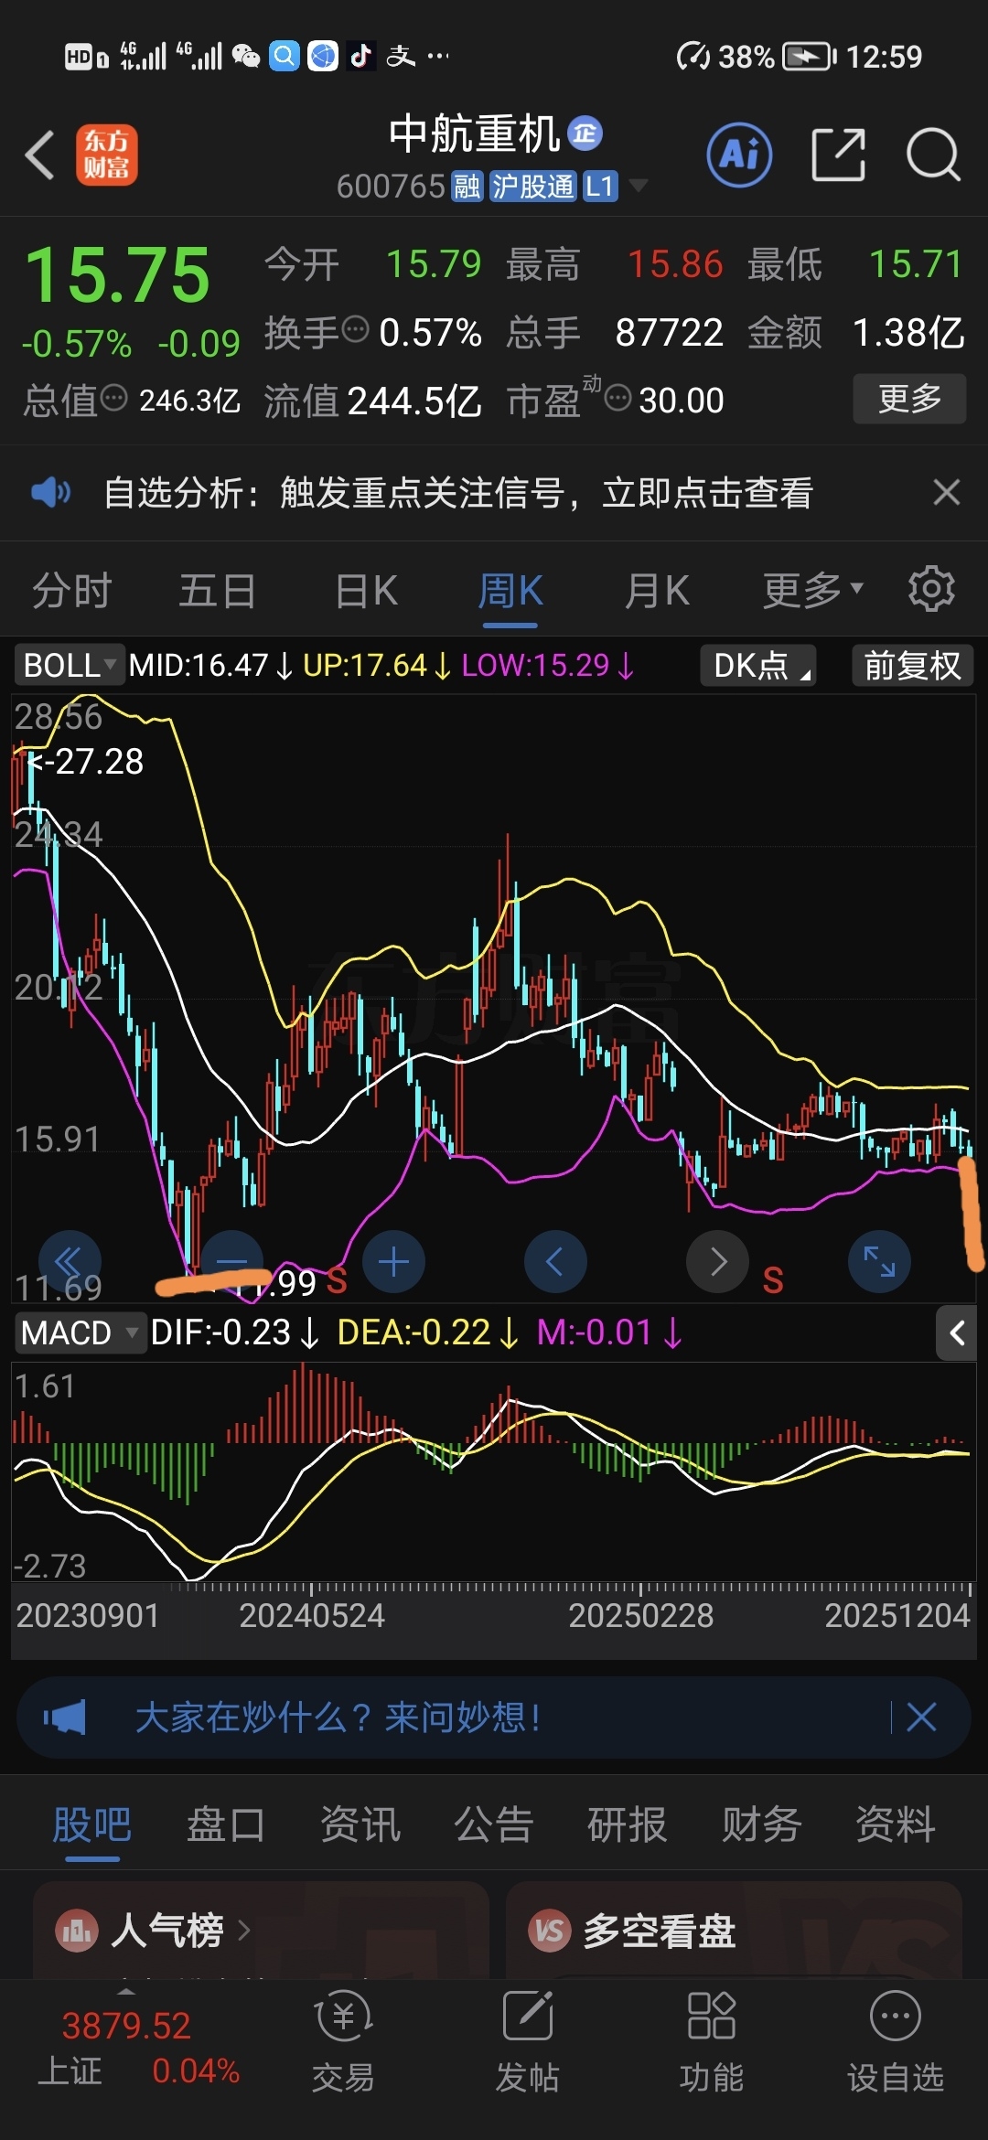
Task: Expand chart to fullscreen
Action: (879, 1262)
